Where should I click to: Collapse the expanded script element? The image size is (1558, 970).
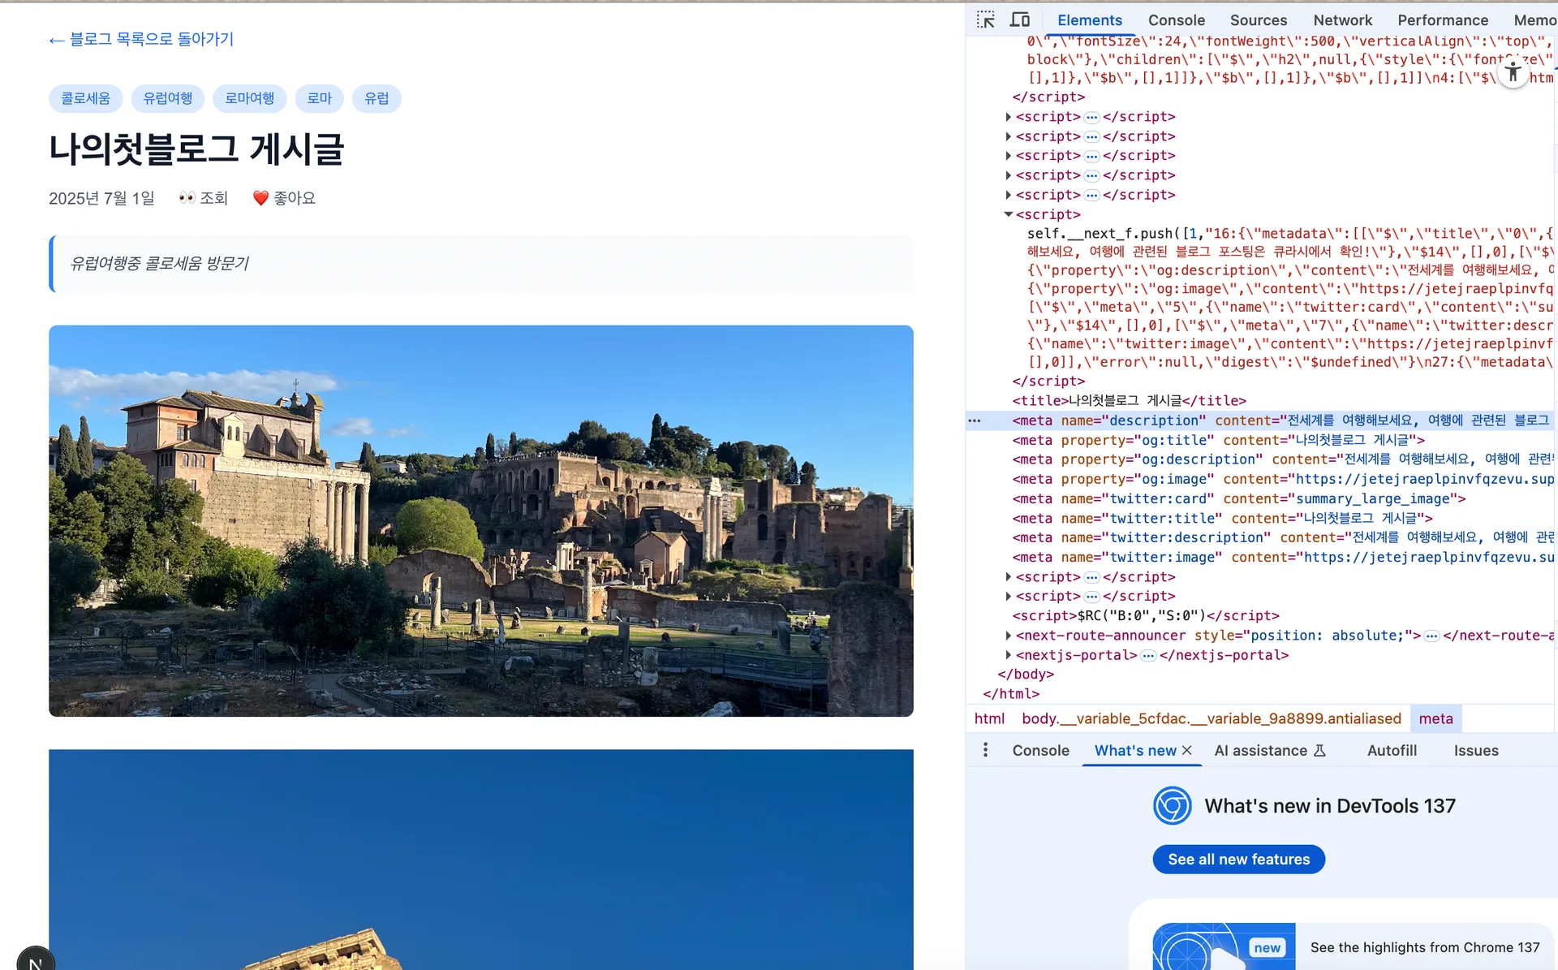click(x=1009, y=214)
